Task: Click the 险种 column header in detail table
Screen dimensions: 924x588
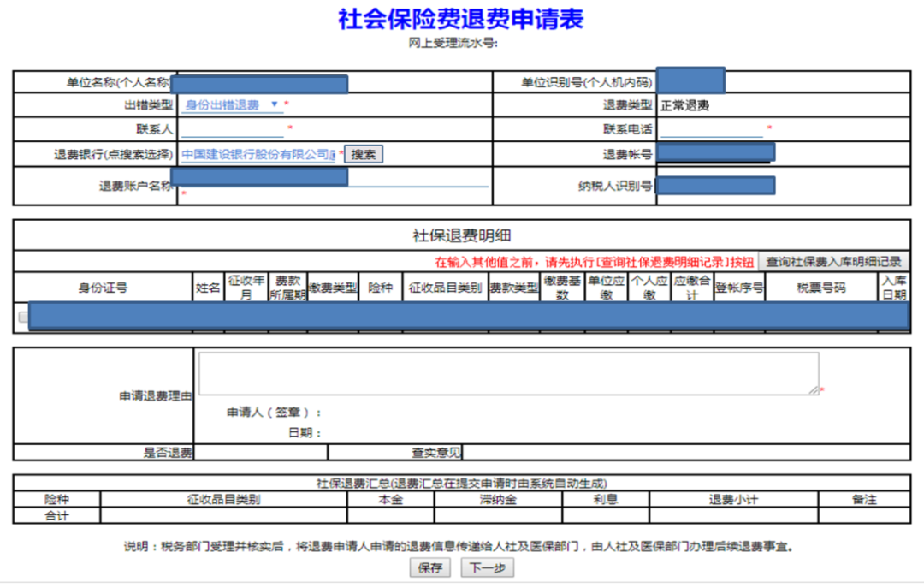Action: 380,288
